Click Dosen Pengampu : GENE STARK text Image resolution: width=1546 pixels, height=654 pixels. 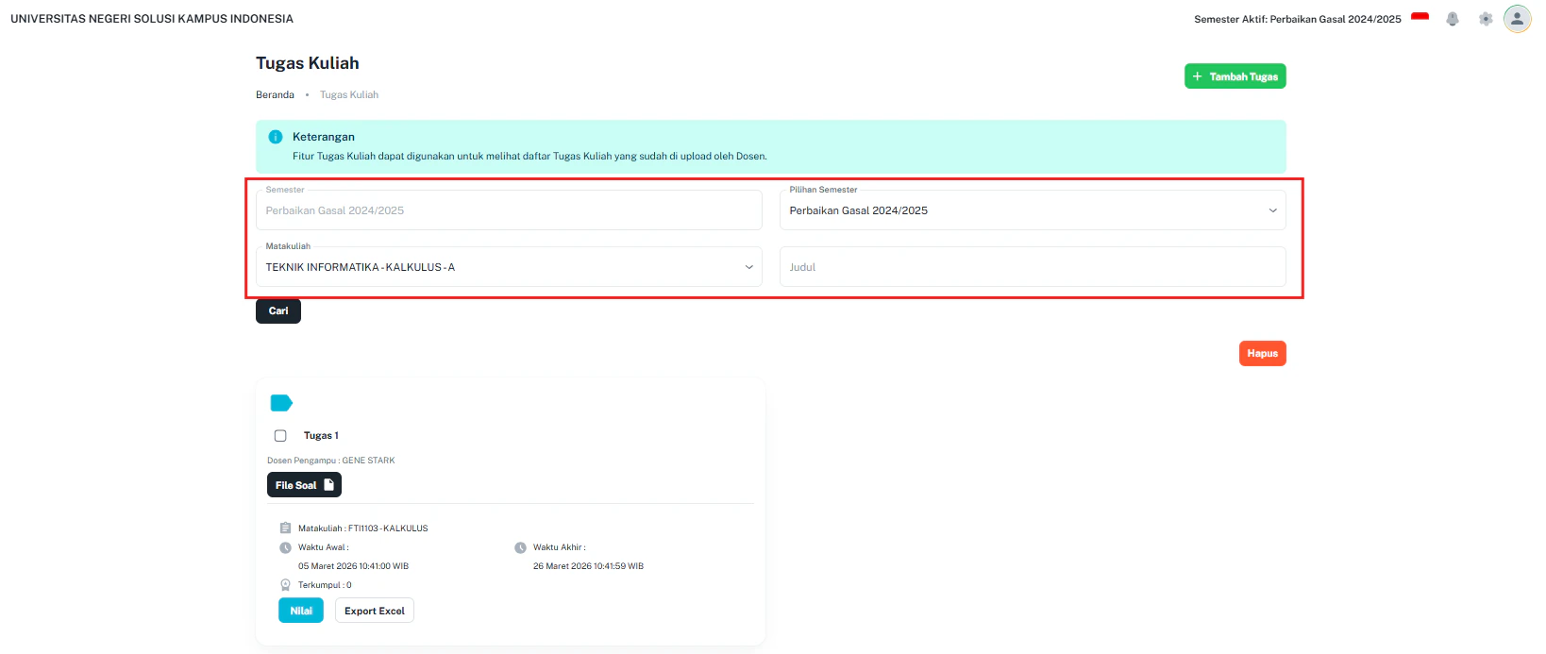331,461
